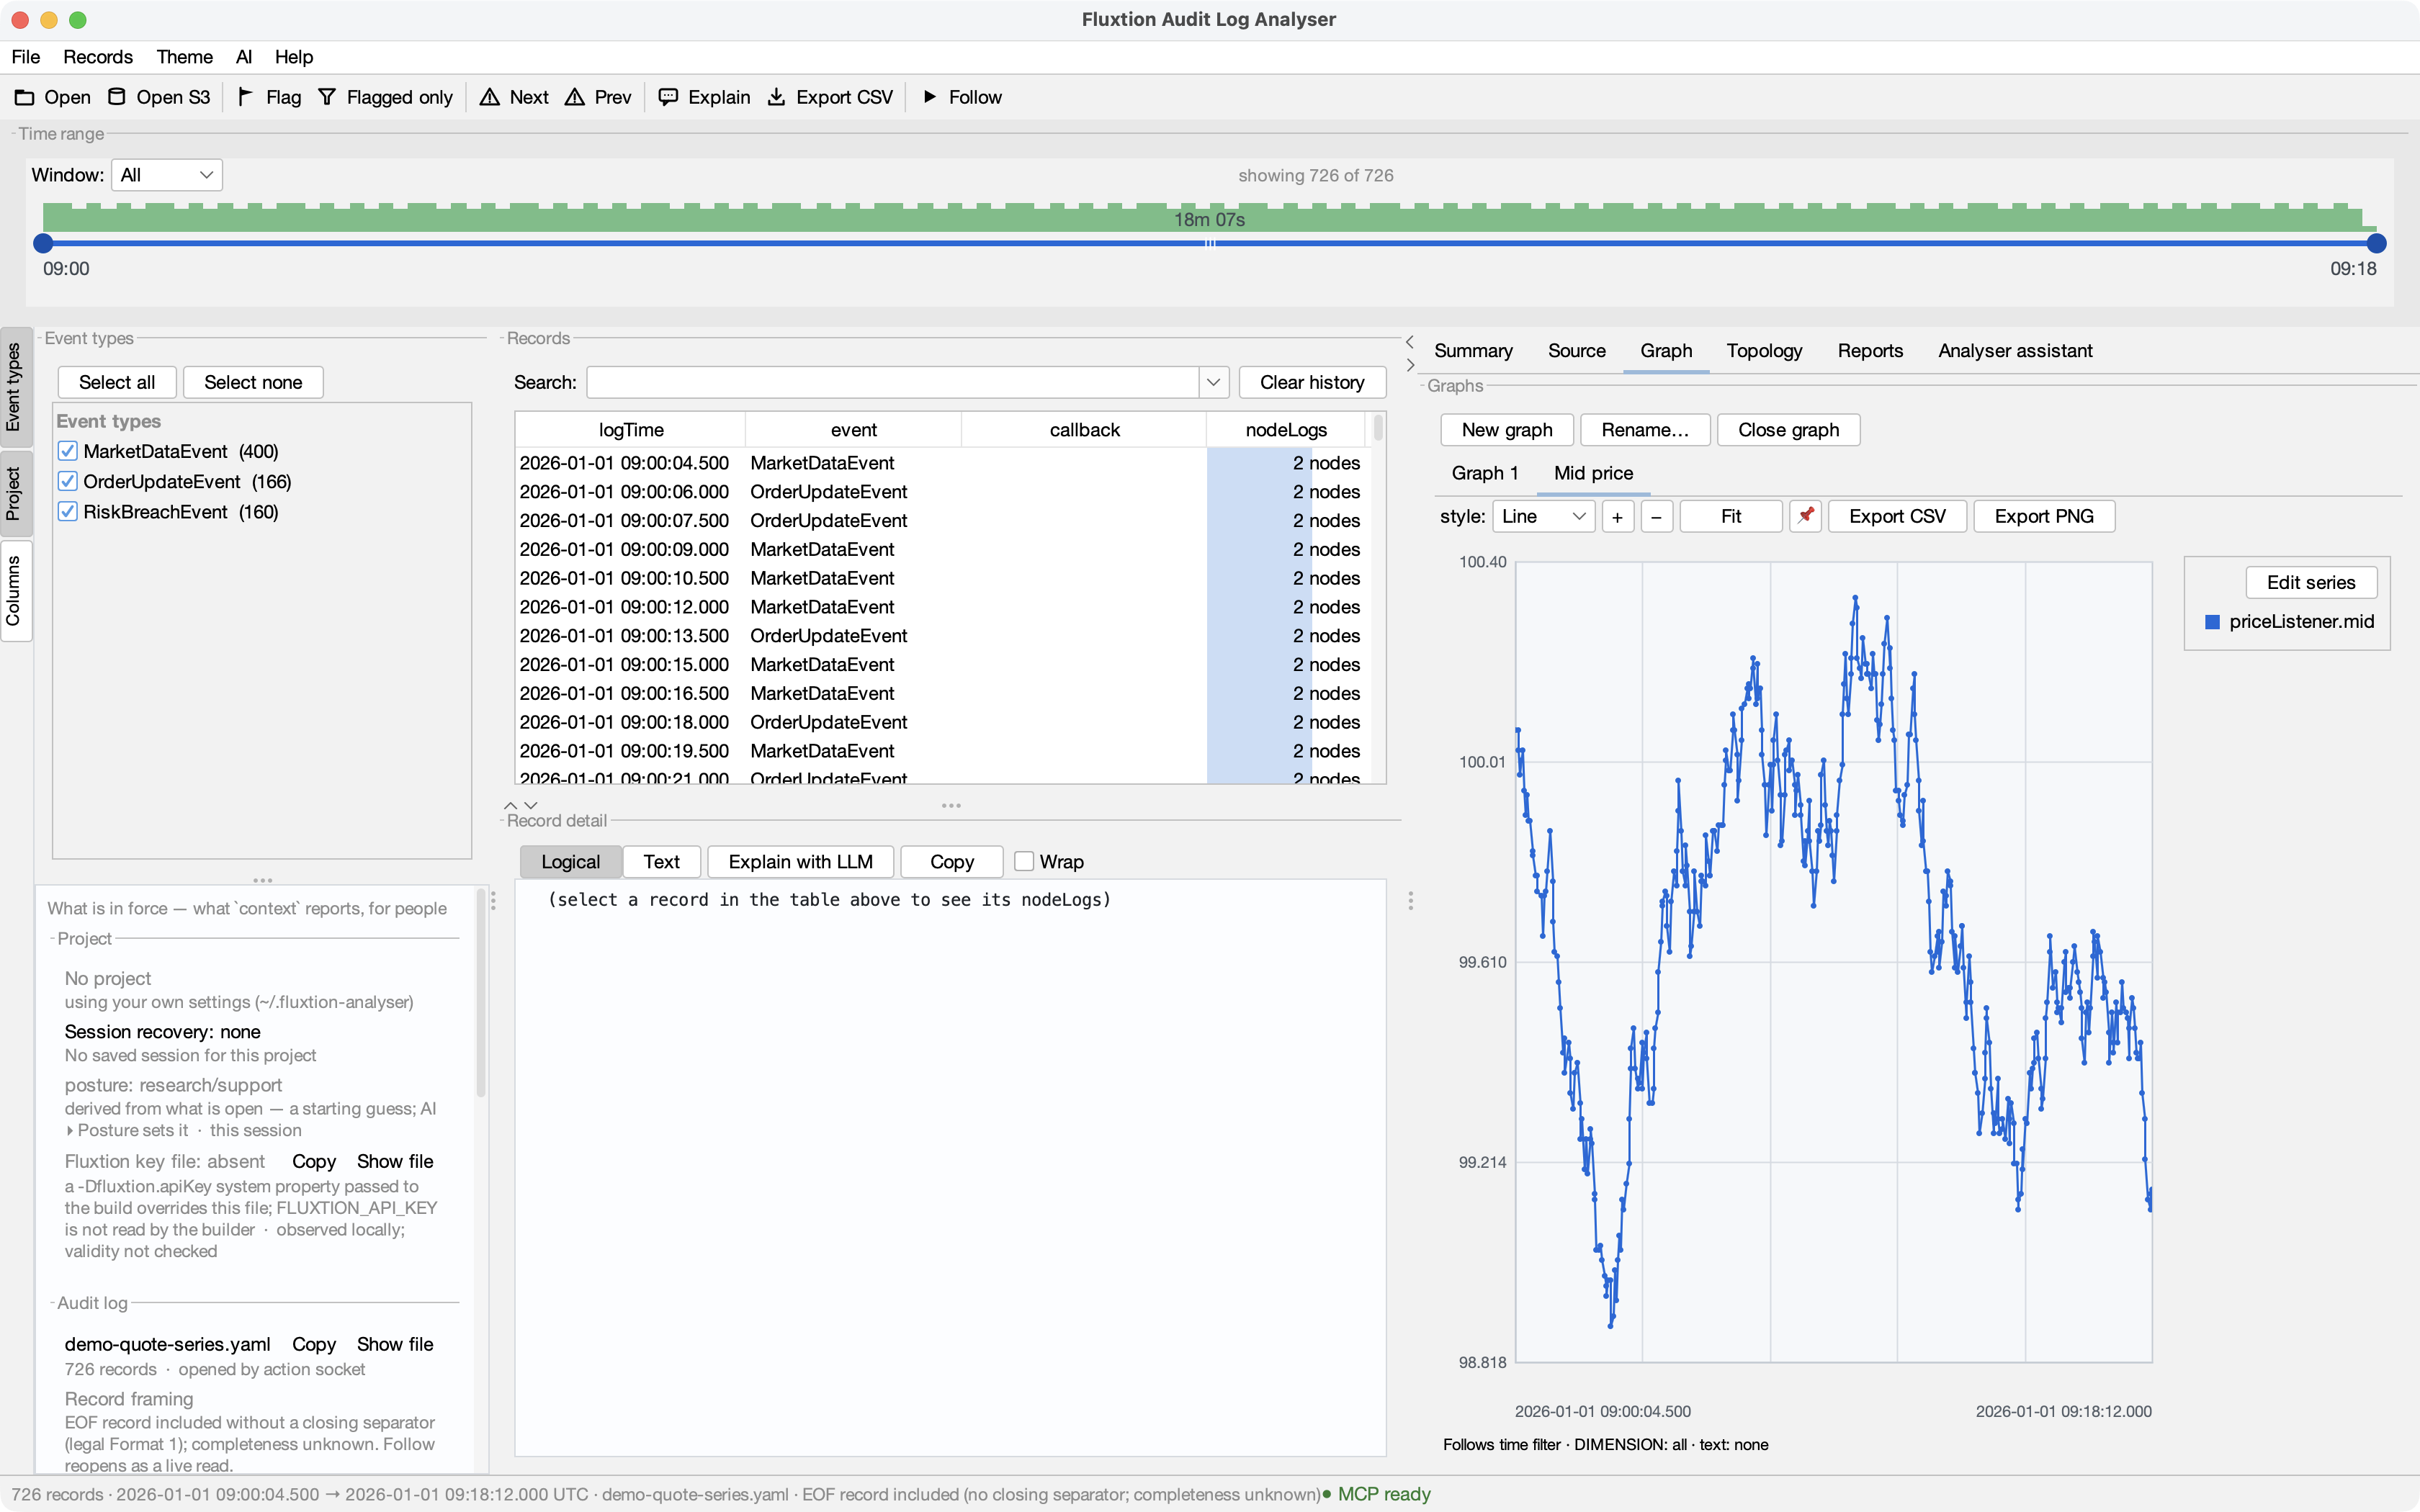Toggle the Flagged only filter icon
The width and height of the screenshot is (2420, 1512).
(327, 97)
